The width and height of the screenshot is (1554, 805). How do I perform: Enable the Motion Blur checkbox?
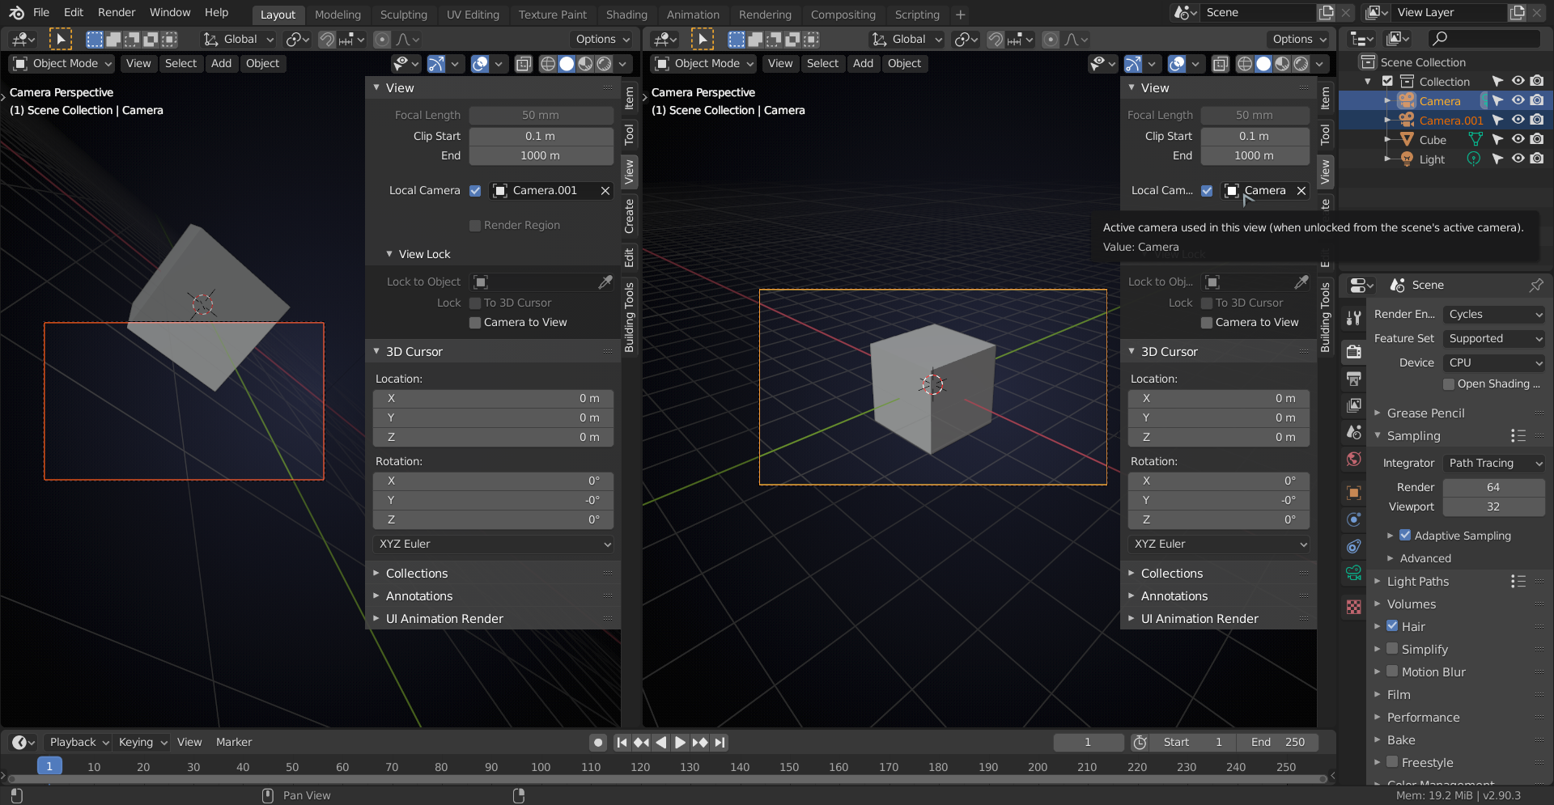pyautogui.click(x=1392, y=672)
